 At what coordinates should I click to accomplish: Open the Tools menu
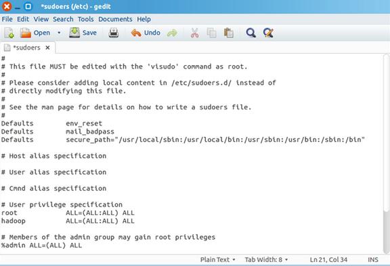pyautogui.click(x=85, y=19)
